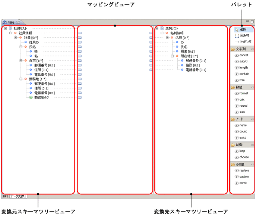
Task: Click mapping connector of 勤務地タグ
Action: (x=80, y=97)
